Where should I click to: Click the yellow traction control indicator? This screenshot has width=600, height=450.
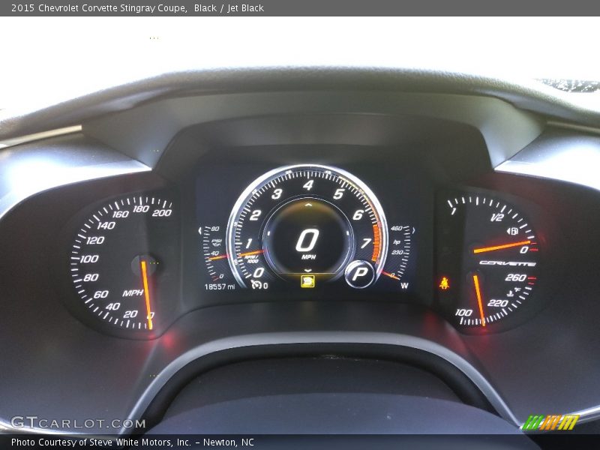[x=307, y=280]
